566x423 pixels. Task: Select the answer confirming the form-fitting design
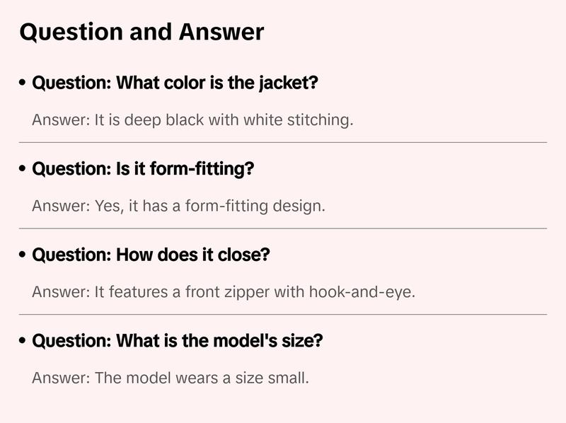[178, 206]
